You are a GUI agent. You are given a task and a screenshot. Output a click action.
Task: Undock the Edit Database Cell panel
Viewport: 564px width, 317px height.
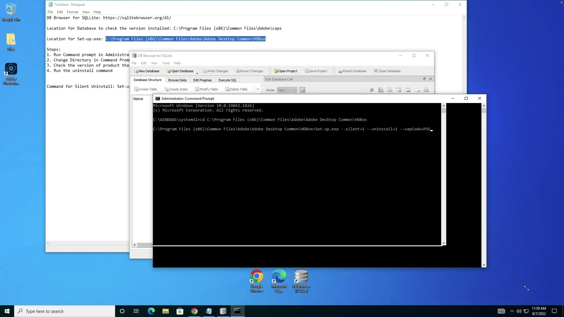(424, 79)
